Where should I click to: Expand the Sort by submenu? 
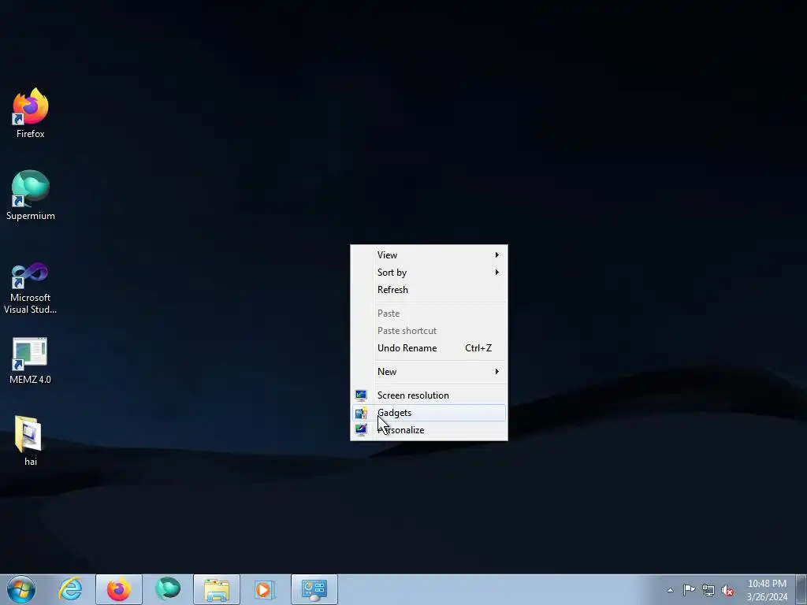[x=429, y=273]
